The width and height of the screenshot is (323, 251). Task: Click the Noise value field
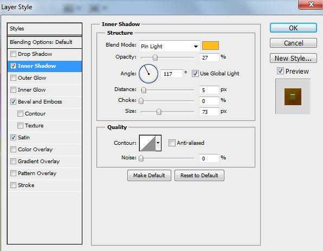(x=209, y=158)
